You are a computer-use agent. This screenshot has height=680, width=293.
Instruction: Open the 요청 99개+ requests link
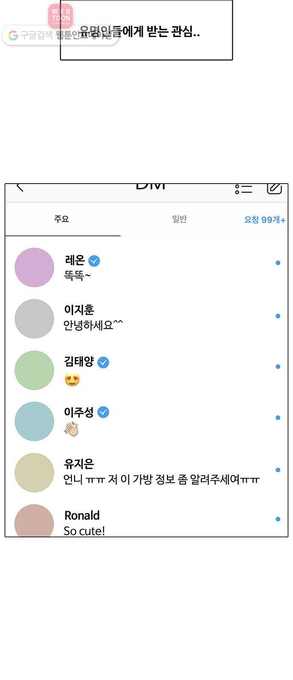(x=265, y=220)
